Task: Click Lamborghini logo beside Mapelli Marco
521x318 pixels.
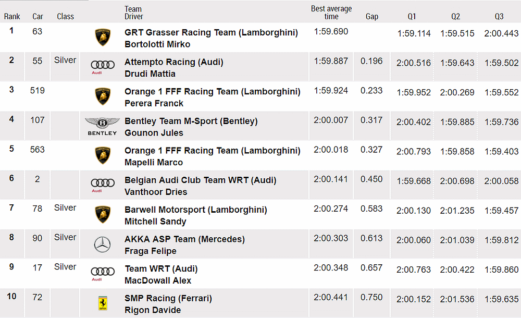Action: [x=103, y=155]
